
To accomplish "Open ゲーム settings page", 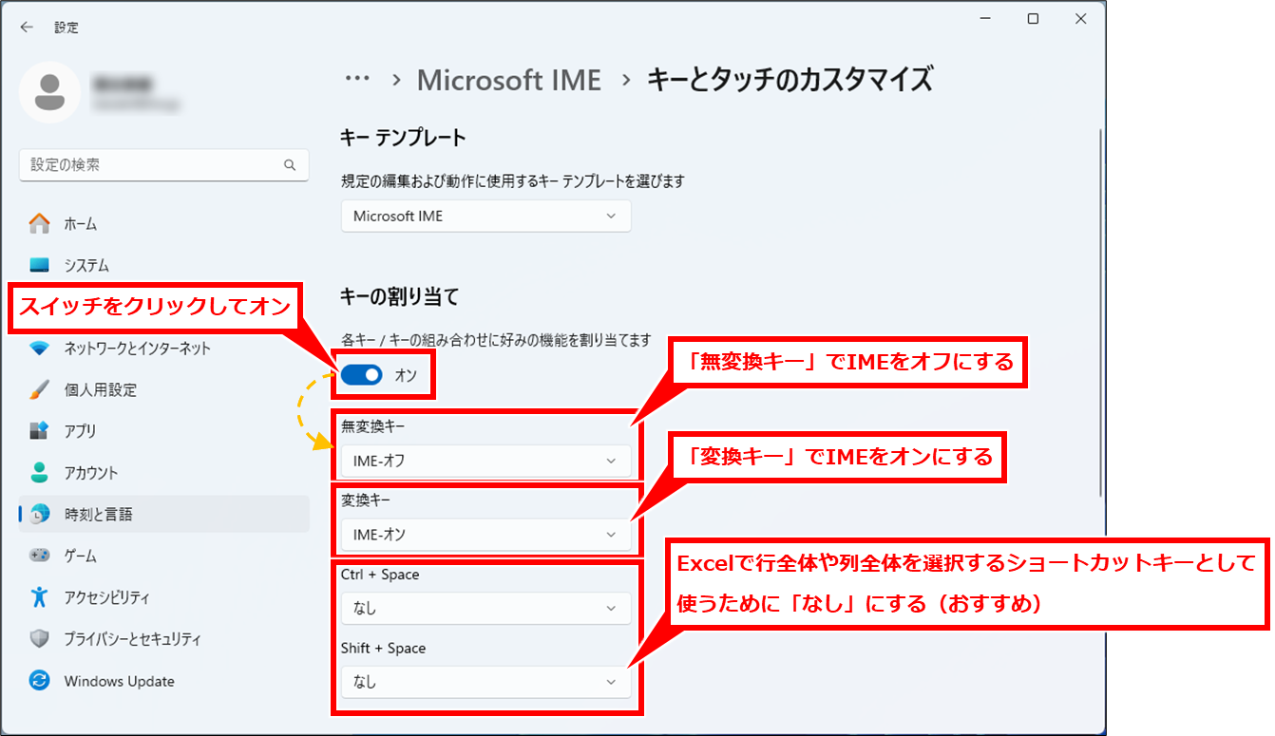I will (x=164, y=556).
